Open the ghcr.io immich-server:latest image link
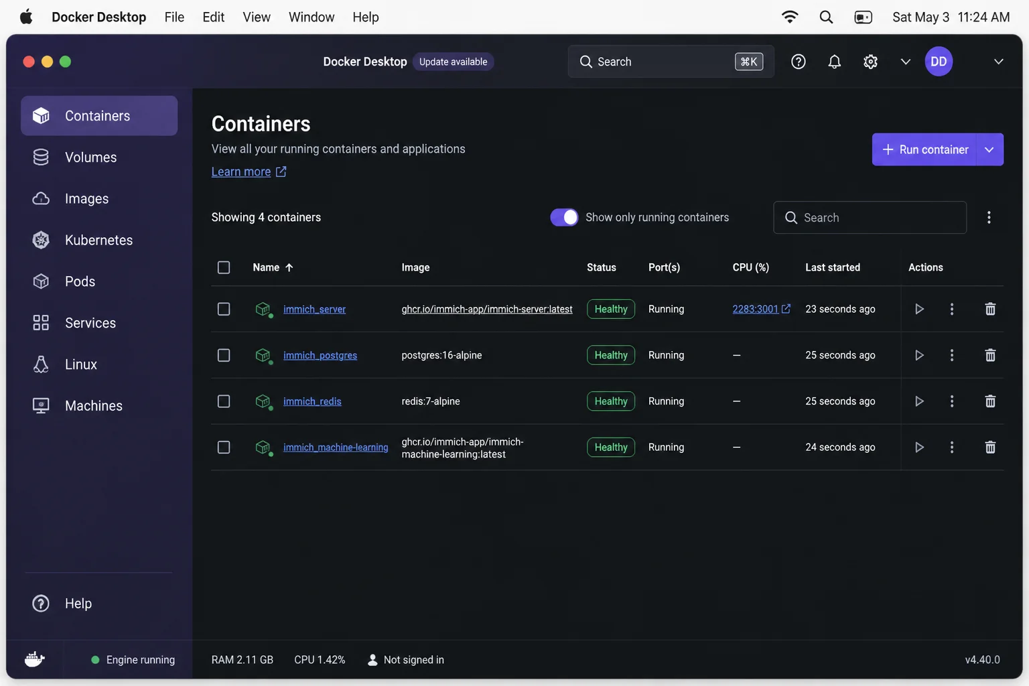Viewport: 1029px width, 686px height. [487, 309]
